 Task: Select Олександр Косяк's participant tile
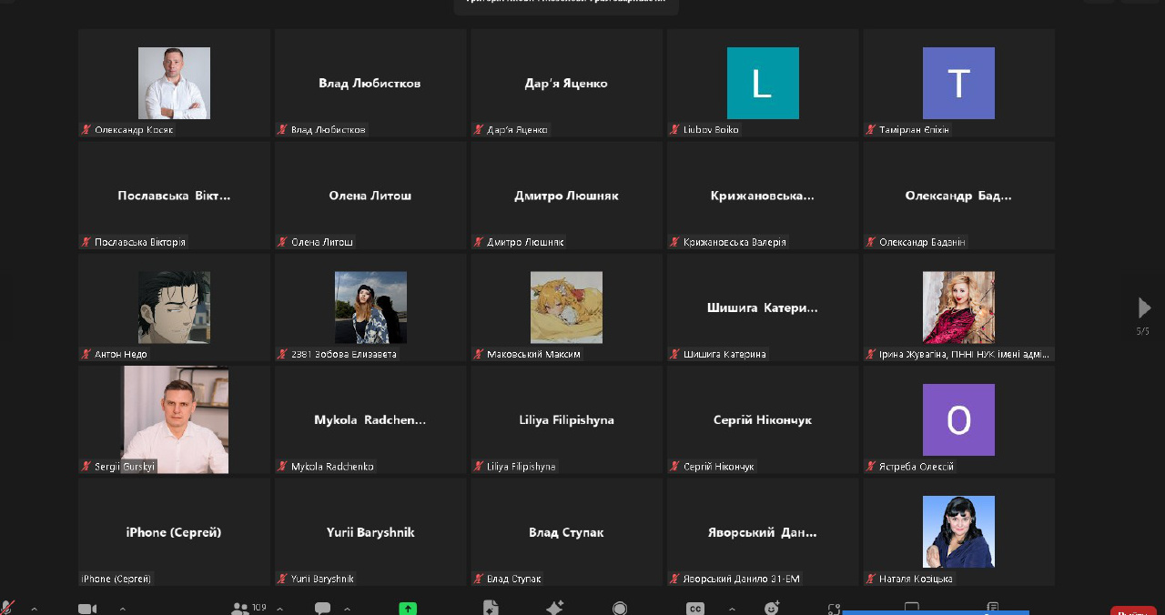point(174,83)
